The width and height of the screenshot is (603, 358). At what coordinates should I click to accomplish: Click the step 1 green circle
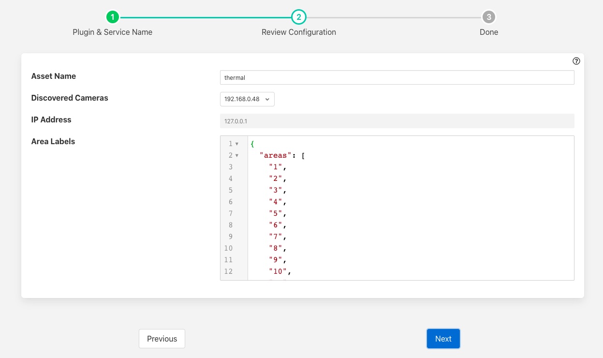(x=112, y=17)
